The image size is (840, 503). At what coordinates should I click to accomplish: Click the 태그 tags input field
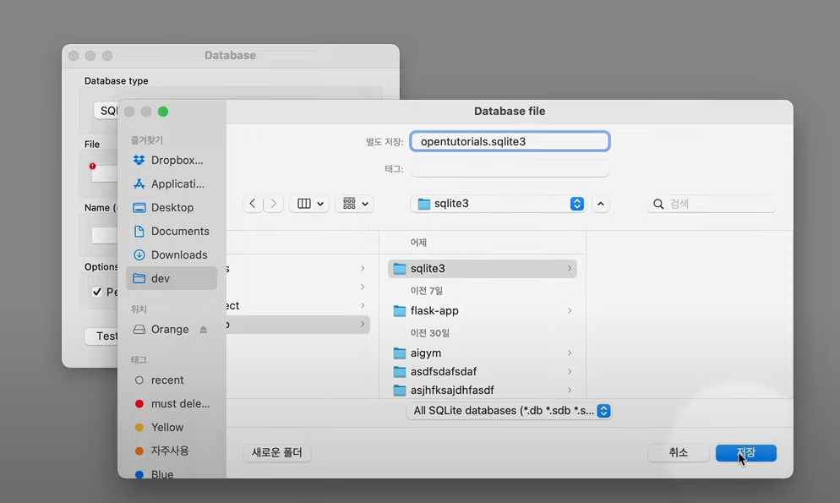(x=510, y=169)
